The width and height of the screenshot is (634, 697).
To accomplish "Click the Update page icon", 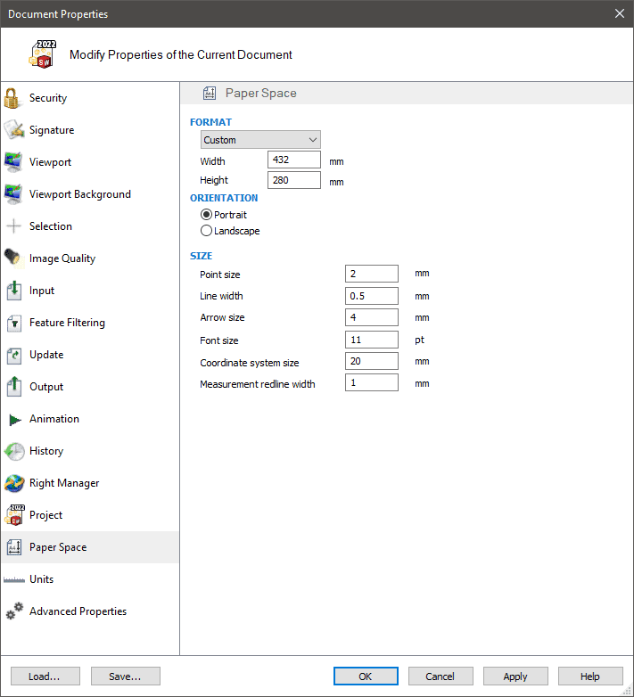I will tap(13, 355).
